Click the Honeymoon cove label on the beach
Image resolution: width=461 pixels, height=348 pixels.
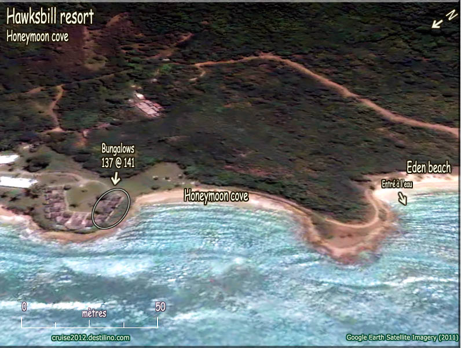pos(216,197)
